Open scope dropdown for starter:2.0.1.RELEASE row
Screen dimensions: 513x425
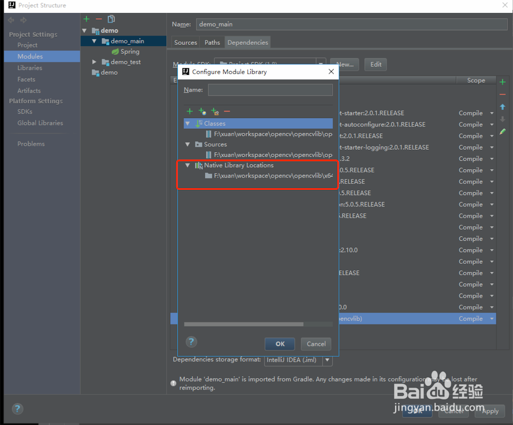click(492, 113)
